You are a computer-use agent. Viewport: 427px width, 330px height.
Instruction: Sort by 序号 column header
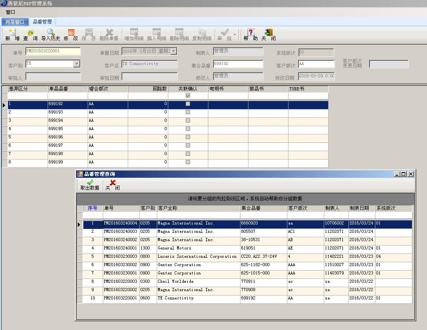[x=92, y=208]
